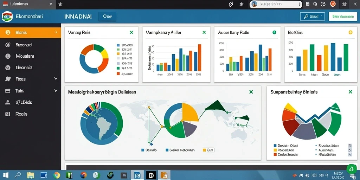Image resolution: width=360 pixels, height=180 pixels.
Task: Click the browser address field
Action: [276, 4]
